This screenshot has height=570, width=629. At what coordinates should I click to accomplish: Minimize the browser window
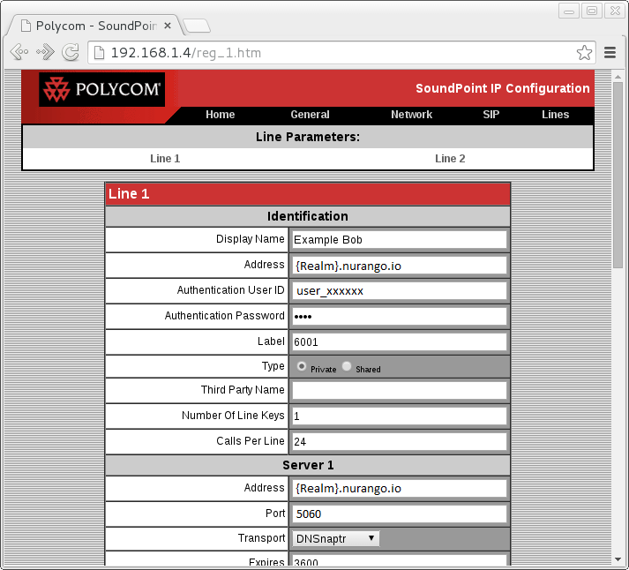tap(569, 11)
